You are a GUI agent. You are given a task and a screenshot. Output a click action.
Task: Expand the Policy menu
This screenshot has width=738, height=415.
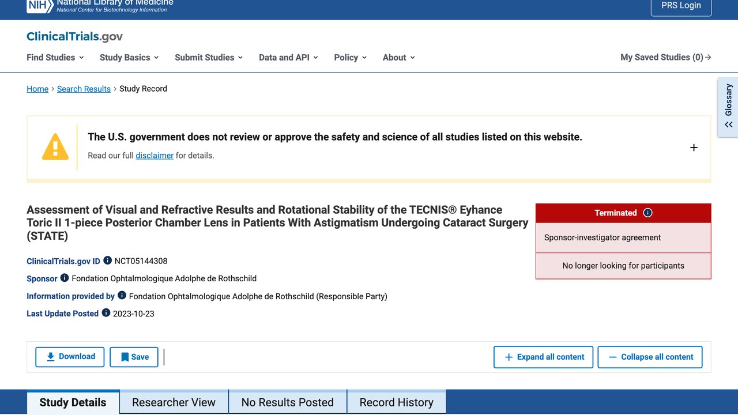[x=351, y=58]
